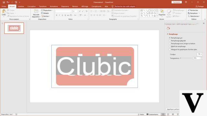Open the Notes pane from status bar

tap(141, 114)
